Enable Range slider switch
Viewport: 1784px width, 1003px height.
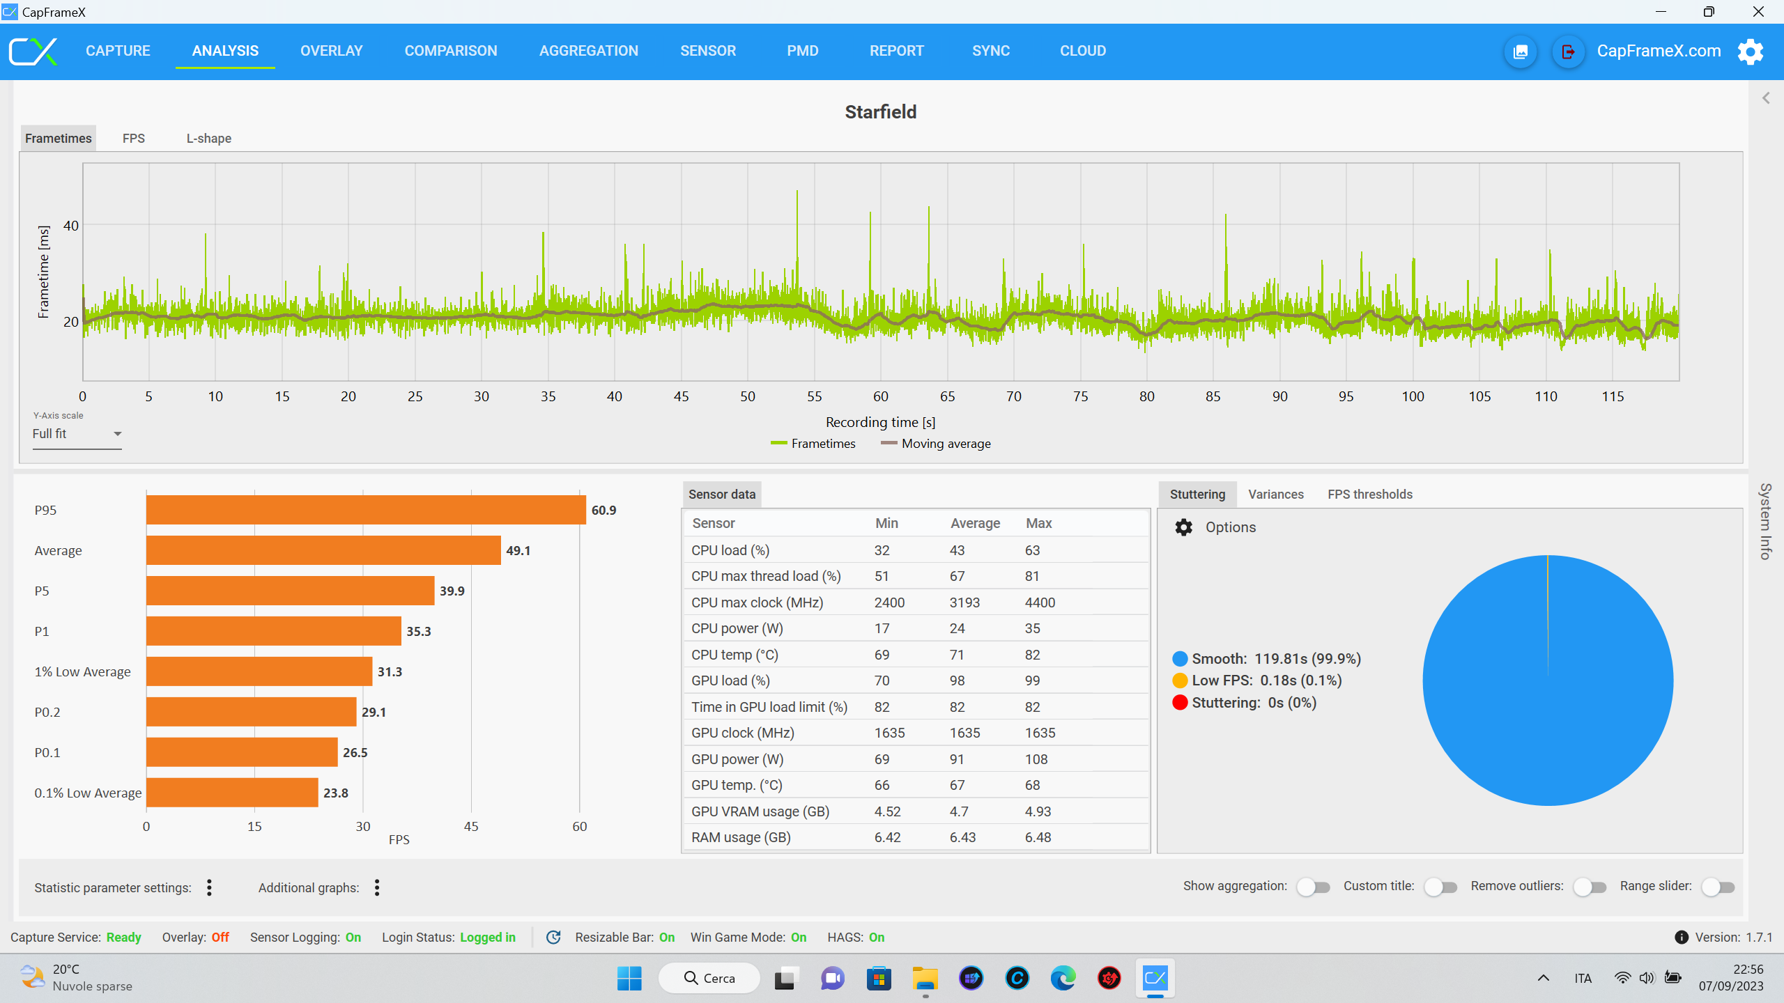tap(1718, 887)
